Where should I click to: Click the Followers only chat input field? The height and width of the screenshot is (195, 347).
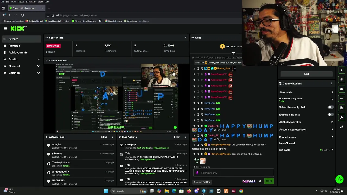tap(233, 173)
